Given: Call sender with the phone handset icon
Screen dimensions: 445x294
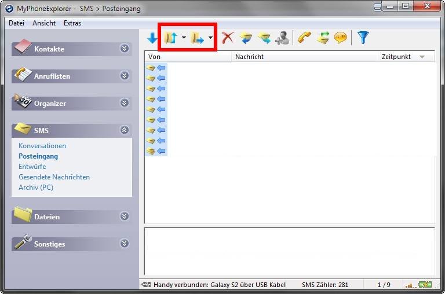Looking at the screenshot, I should click(304, 38).
